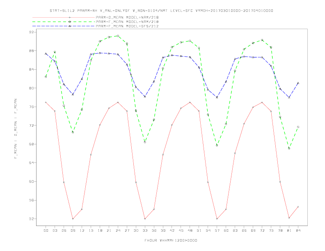Click x-axis forecast hour label 72
Viewport: 325px width, 251px height.
[x=262, y=230]
